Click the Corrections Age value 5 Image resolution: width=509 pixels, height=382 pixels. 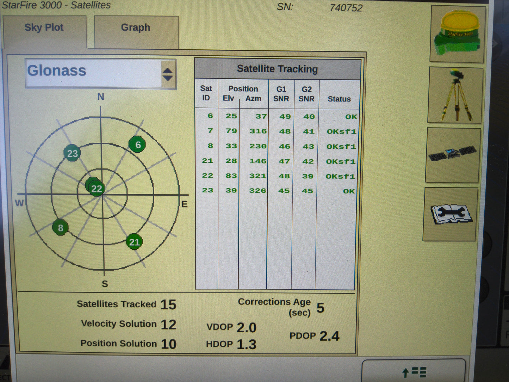click(320, 308)
